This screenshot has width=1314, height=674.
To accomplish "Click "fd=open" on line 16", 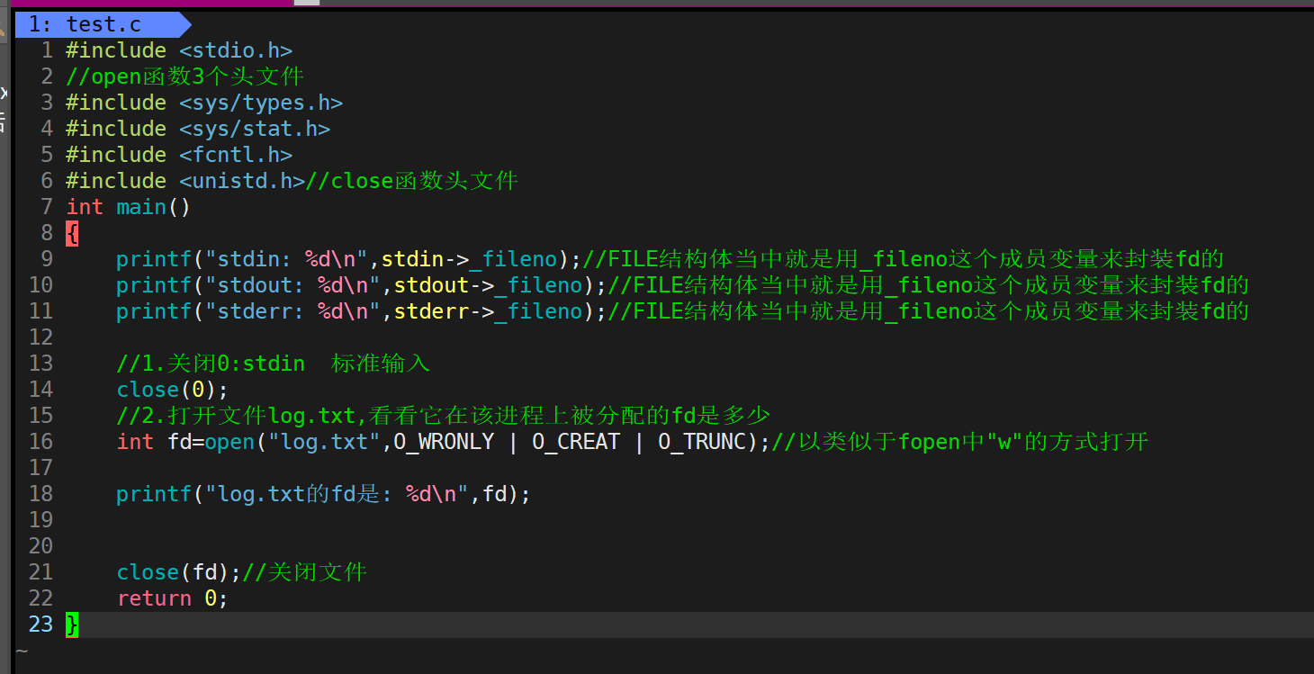I will pyautogui.click(x=211, y=442).
